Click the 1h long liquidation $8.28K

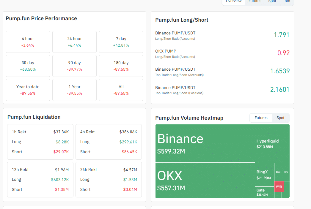coord(62,142)
